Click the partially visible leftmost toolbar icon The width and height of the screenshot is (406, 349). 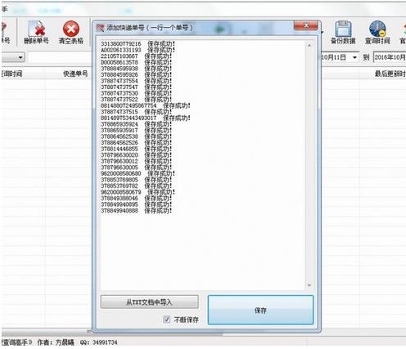pos(4,29)
